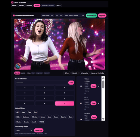Select the Cartoons quick filter
The image size is (140, 137).
[26, 117]
